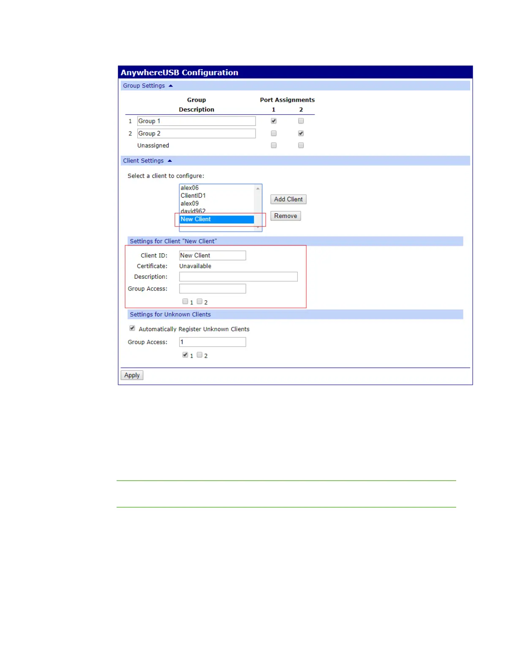Click the Add Client button

(288, 199)
